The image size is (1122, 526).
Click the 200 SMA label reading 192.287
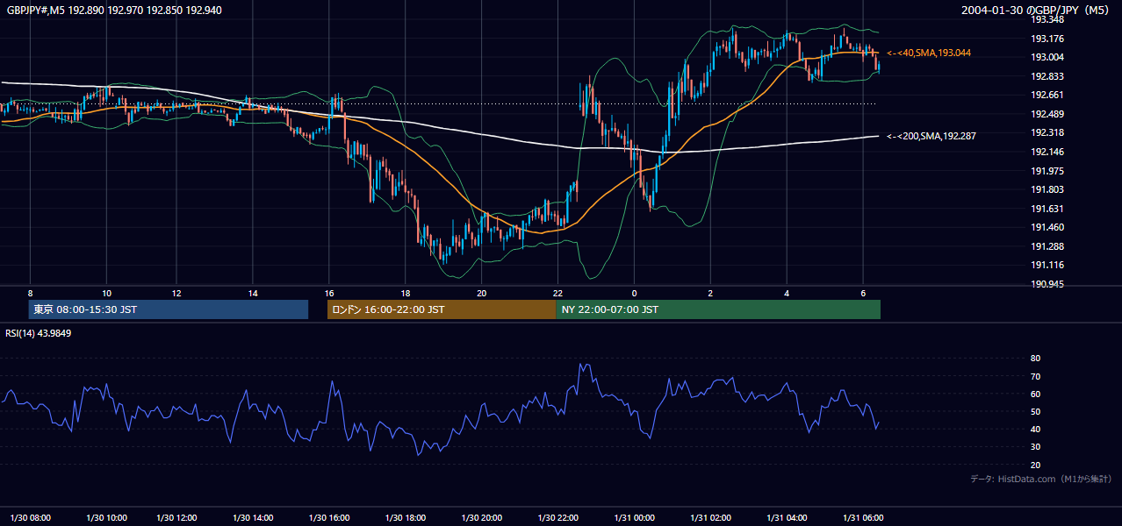click(x=931, y=136)
